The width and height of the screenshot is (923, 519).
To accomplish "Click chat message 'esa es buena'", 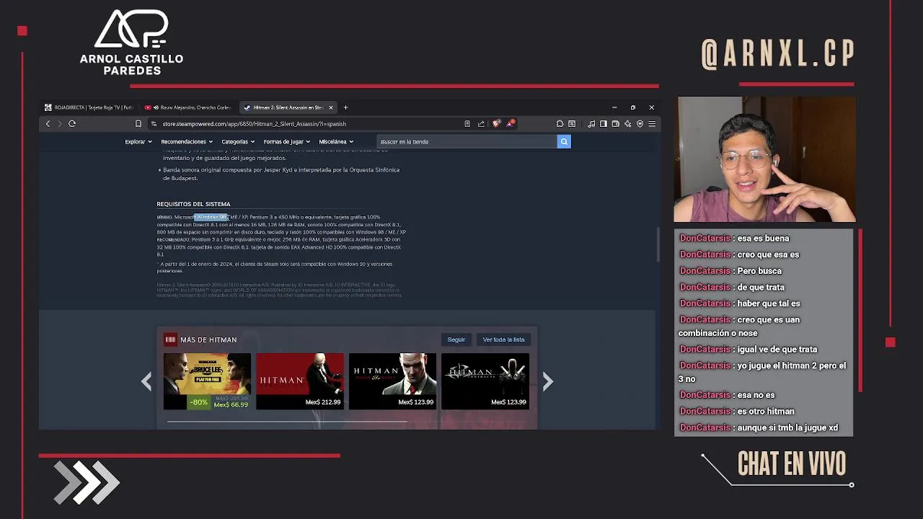I will pyautogui.click(x=763, y=239).
